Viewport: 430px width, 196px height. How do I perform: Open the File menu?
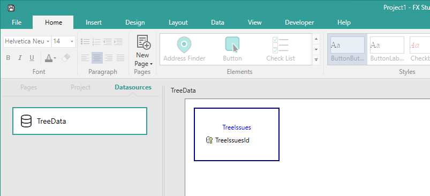tap(17, 22)
